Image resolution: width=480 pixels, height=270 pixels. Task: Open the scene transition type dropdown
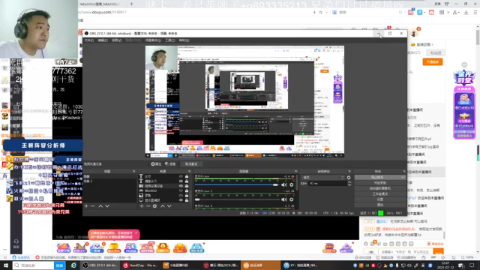323,178
